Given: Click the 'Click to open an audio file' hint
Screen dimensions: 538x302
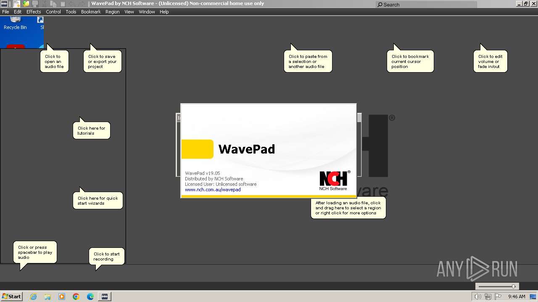Looking at the screenshot, I should click(54, 61).
